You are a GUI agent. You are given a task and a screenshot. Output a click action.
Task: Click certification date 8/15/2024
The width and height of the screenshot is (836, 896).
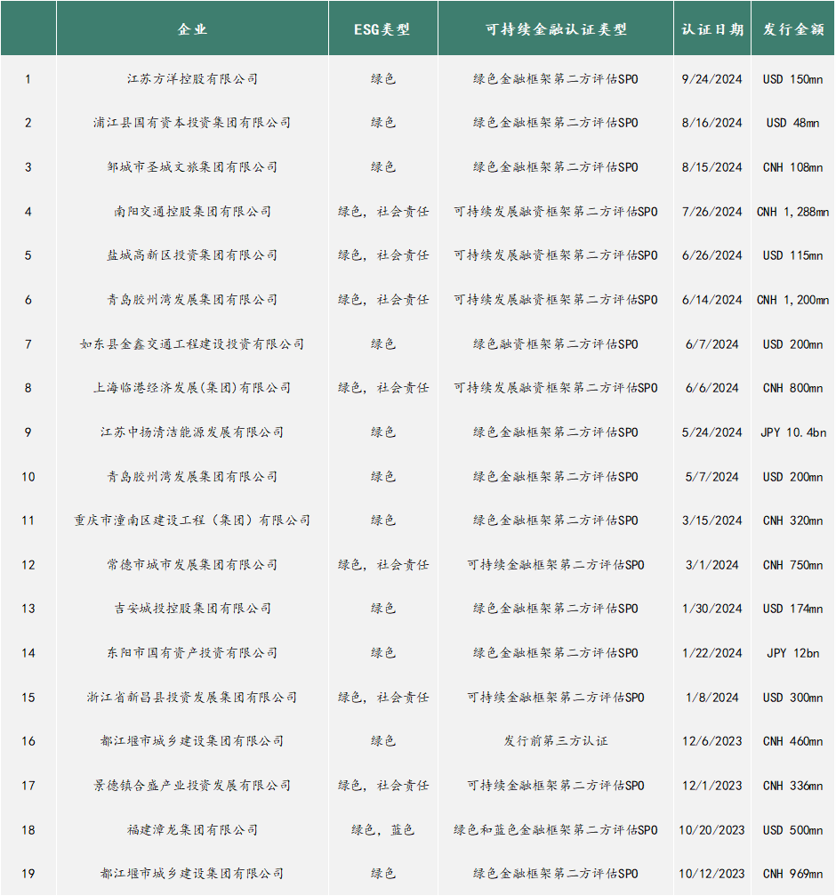(712, 167)
